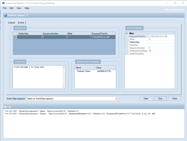Click the Value column header in Custom Properties
The height and width of the screenshot is (141, 187).
click(x=105, y=68)
